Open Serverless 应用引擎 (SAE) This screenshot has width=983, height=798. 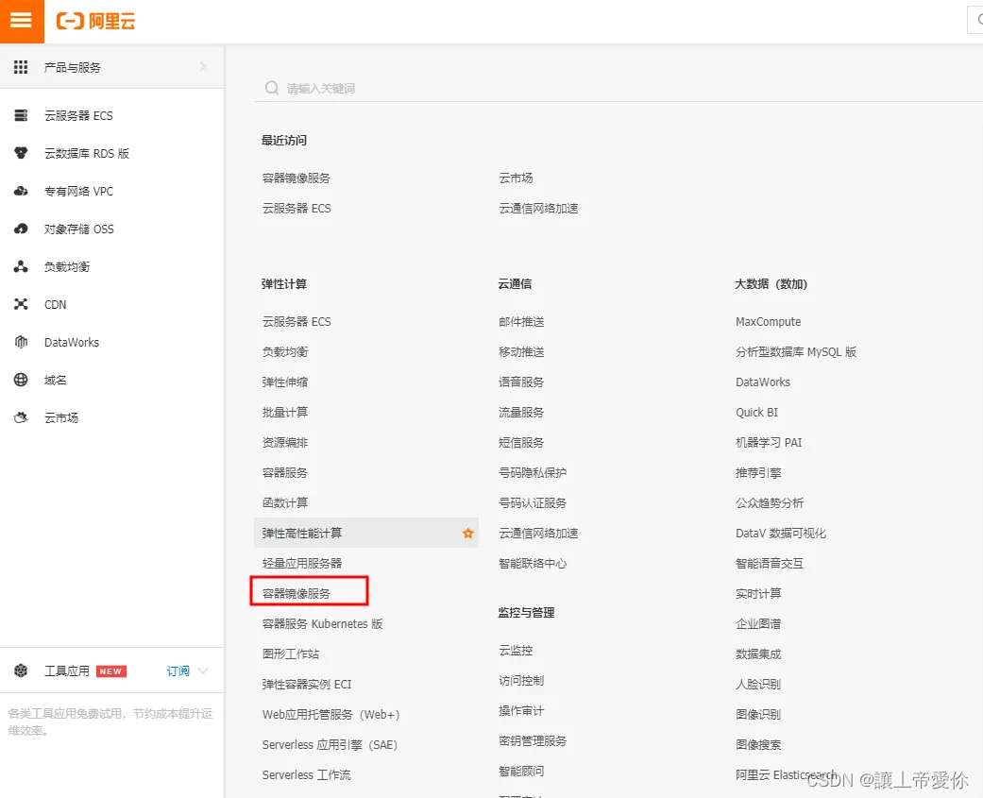[x=330, y=745]
